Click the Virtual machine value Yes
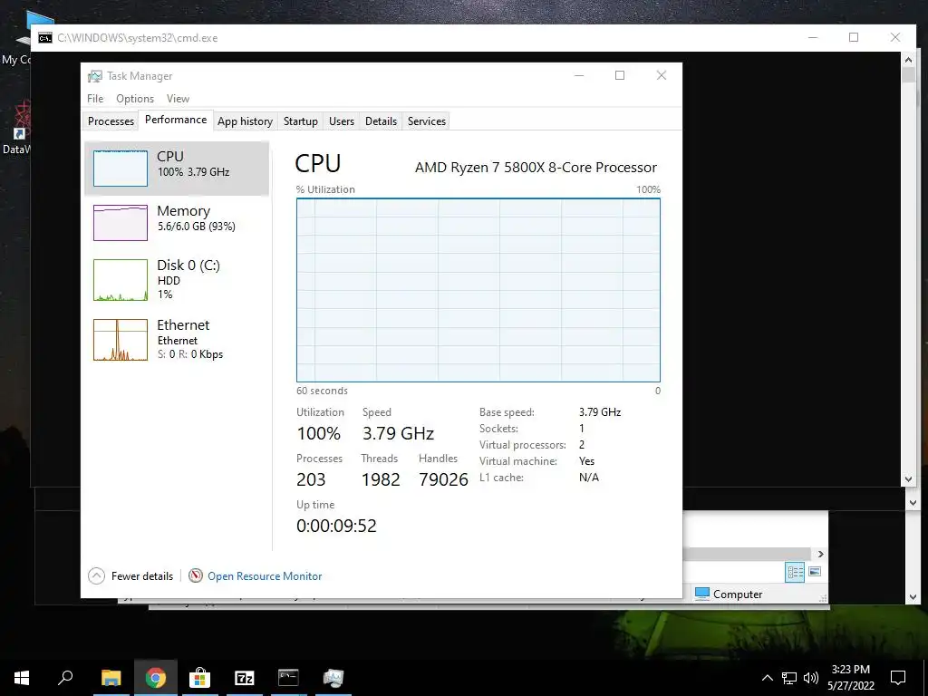Screen dimensions: 928x696 586,461
